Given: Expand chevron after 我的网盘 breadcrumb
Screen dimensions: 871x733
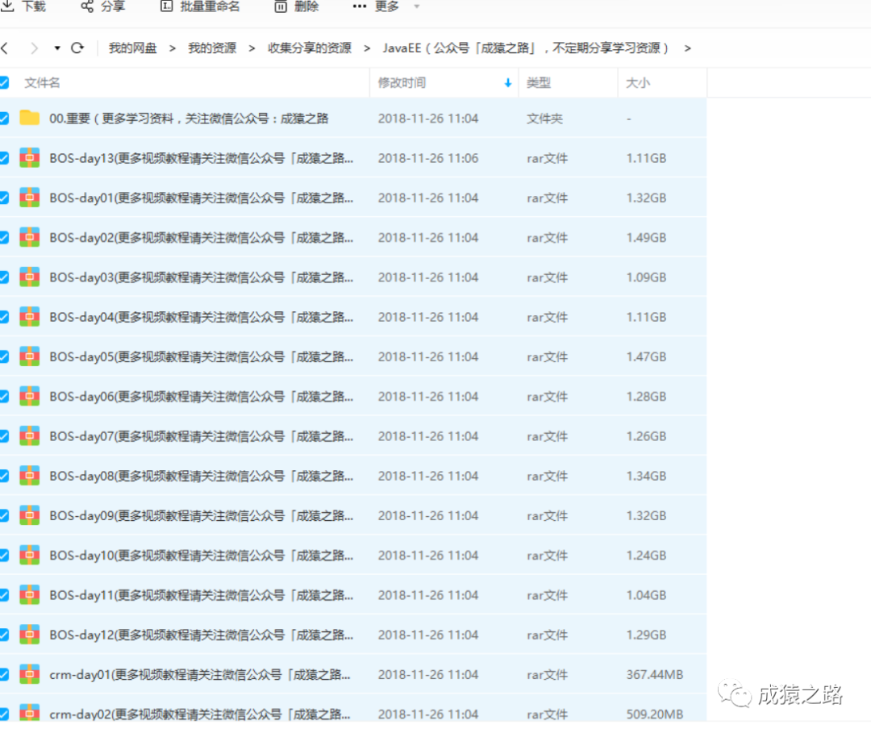Looking at the screenshot, I should click(x=173, y=48).
